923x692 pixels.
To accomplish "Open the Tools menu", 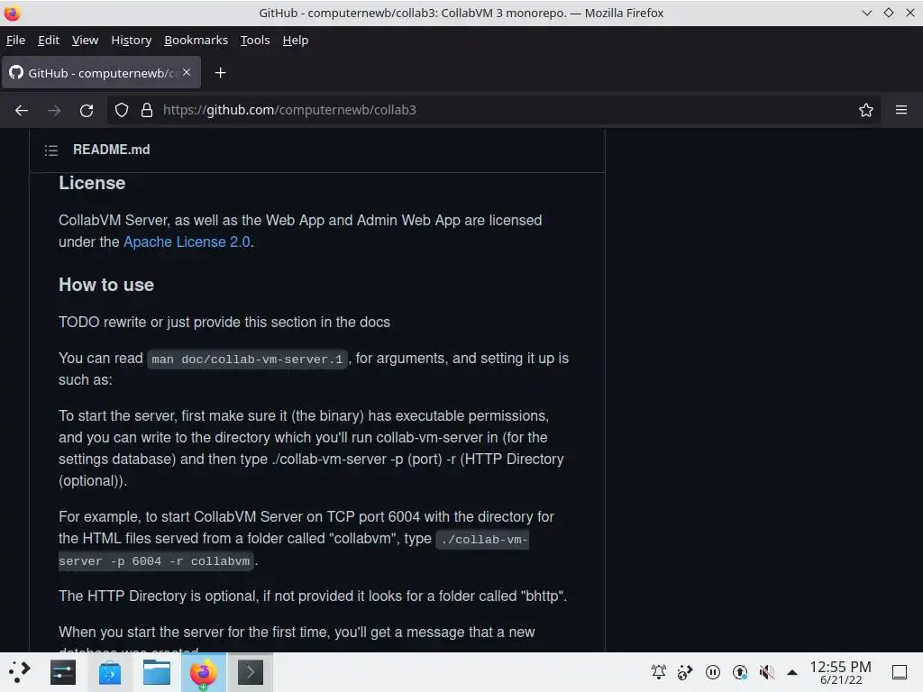I will coord(255,40).
